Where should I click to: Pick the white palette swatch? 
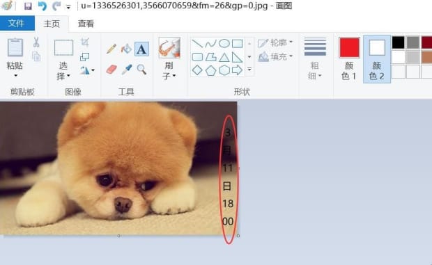(398, 57)
